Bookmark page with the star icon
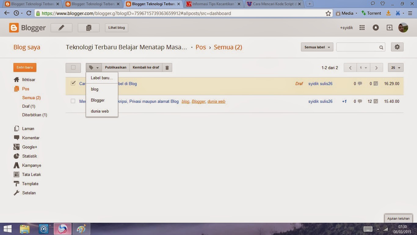This screenshot has height=235, width=417. pos(328,13)
